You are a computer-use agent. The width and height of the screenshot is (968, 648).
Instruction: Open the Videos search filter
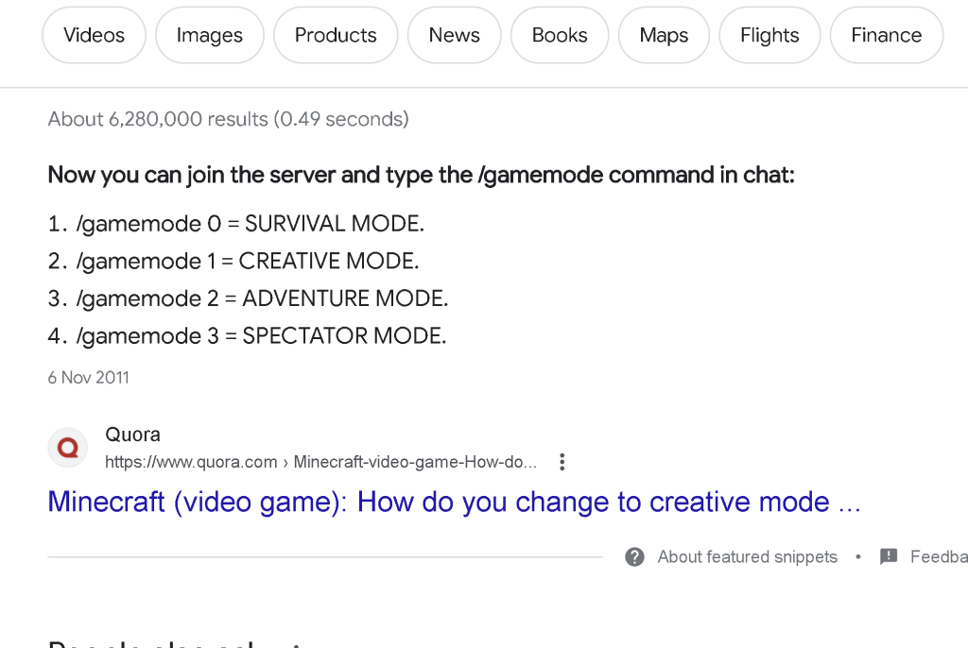[x=94, y=35]
